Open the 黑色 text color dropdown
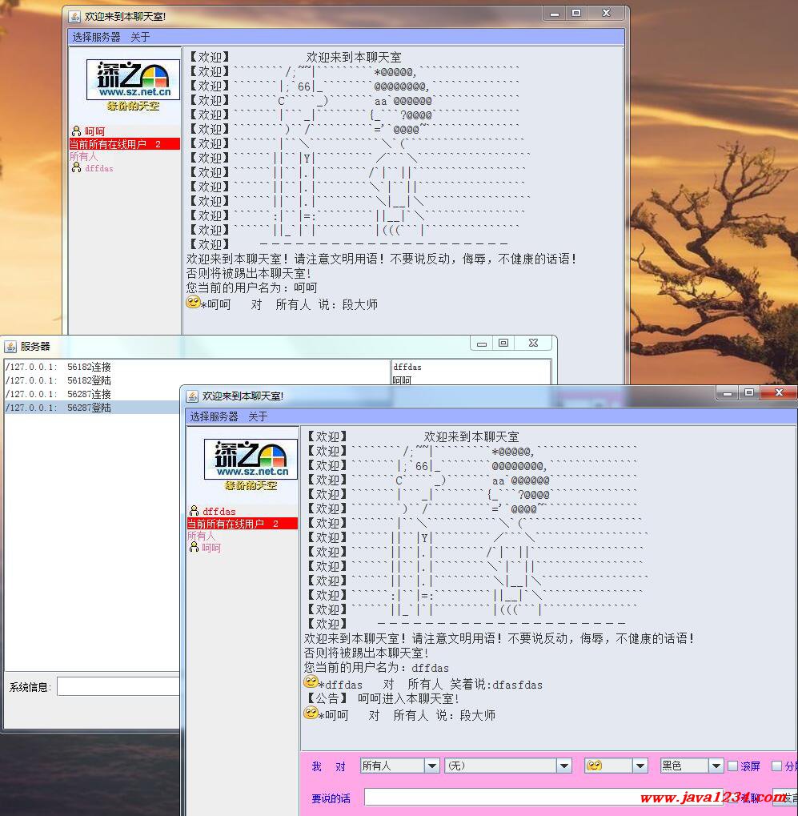798x816 pixels. (x=716, y=766)
